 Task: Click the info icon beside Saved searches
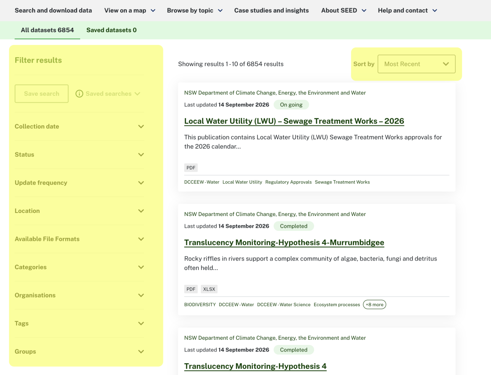tap(79, 94)
